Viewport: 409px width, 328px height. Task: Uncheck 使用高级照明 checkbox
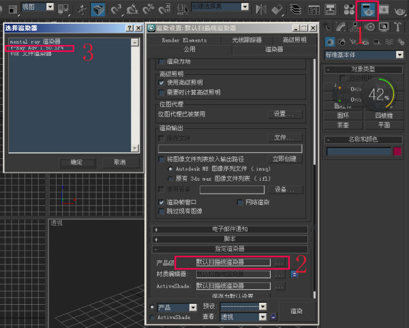pyautogui.click(x=162, y=83)
